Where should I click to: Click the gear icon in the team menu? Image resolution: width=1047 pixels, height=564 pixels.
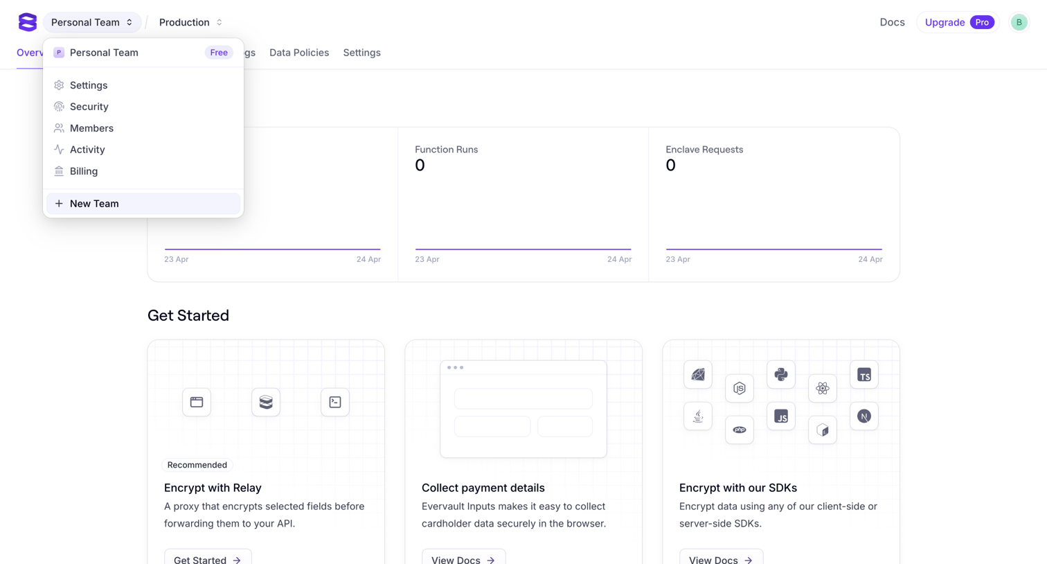coord(59,85)
